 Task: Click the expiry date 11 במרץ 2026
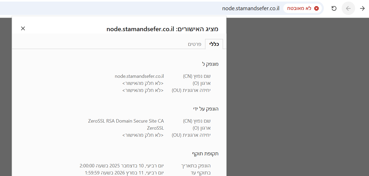124,173
